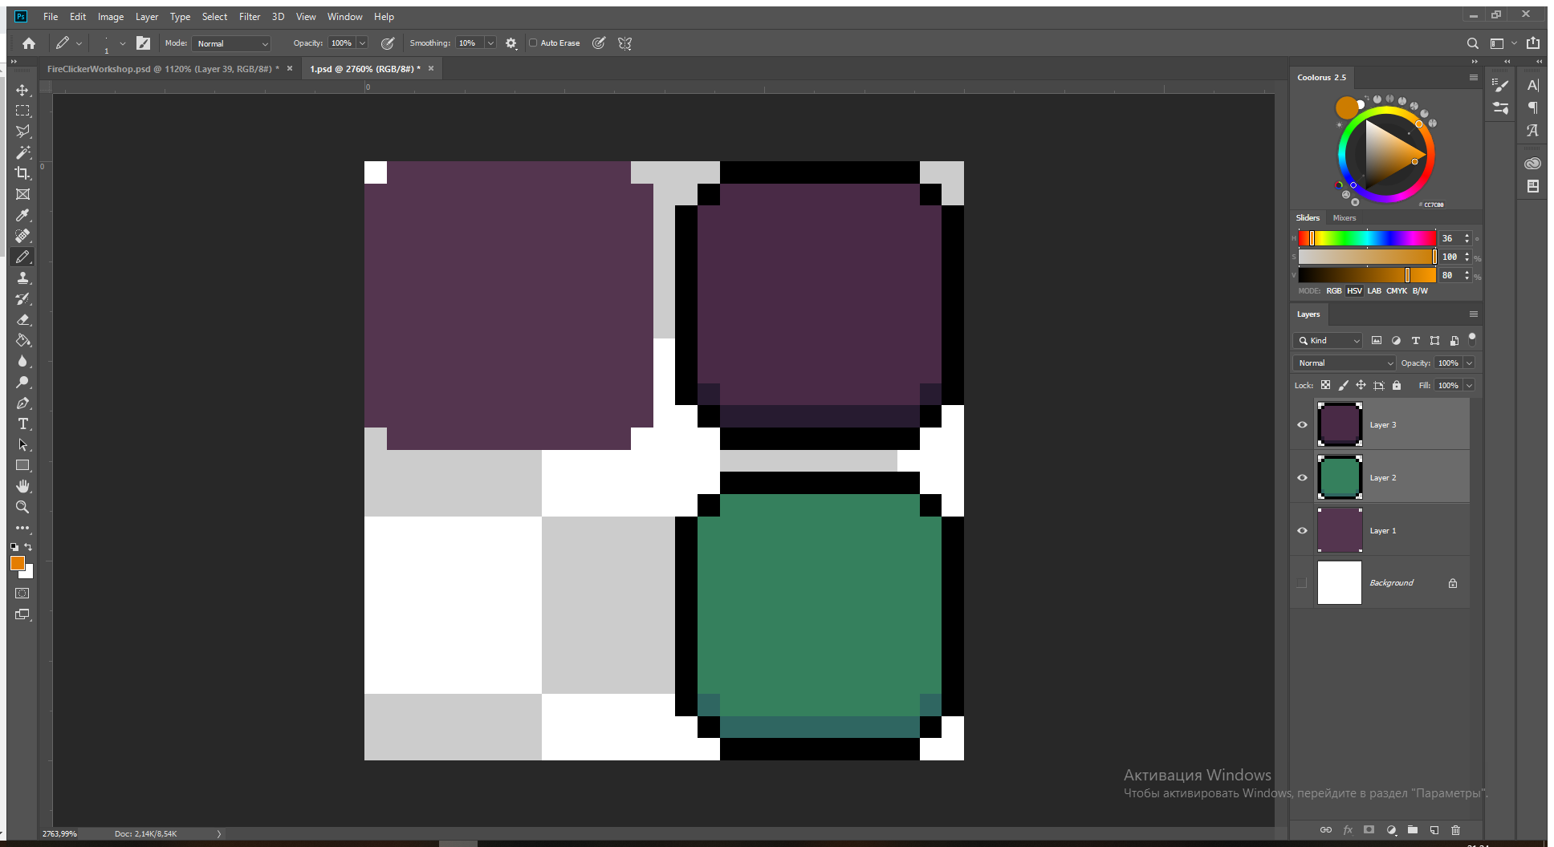Viewport: 1554px width, 847px height.
Task: Select the Polygonal Lasso tool
Action: pyautogui.click(x=22, y=132)
